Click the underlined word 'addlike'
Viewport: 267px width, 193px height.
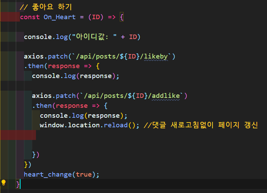pos(166,96)
